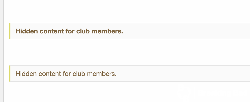
Task: Select the word "Hidden" in the non-bold notice
Action: tap(26, 74)
